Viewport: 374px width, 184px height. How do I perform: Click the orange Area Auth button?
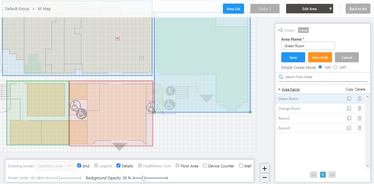click(x=320, y=58)
